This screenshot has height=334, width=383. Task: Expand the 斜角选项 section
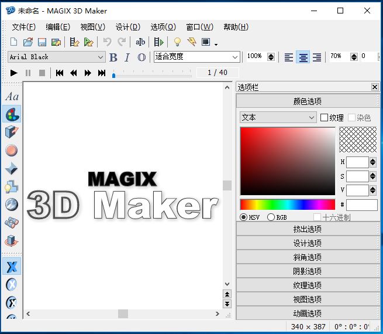[x=308, y=257]
